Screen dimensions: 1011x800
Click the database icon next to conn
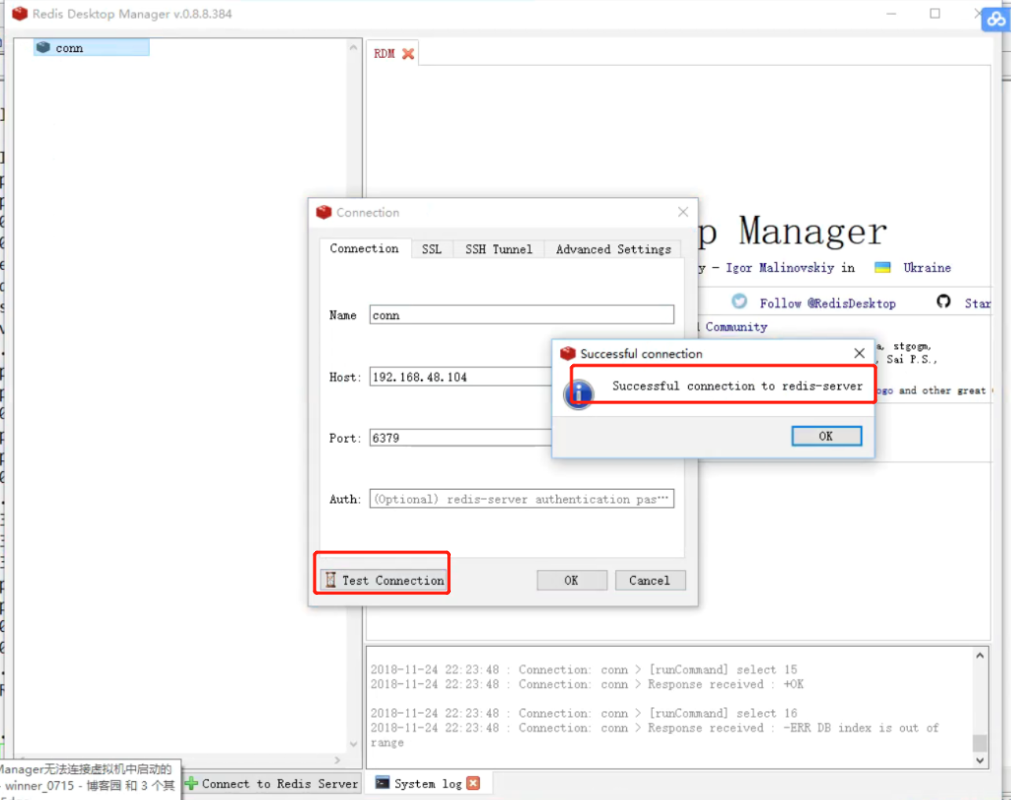coord(43,48)
